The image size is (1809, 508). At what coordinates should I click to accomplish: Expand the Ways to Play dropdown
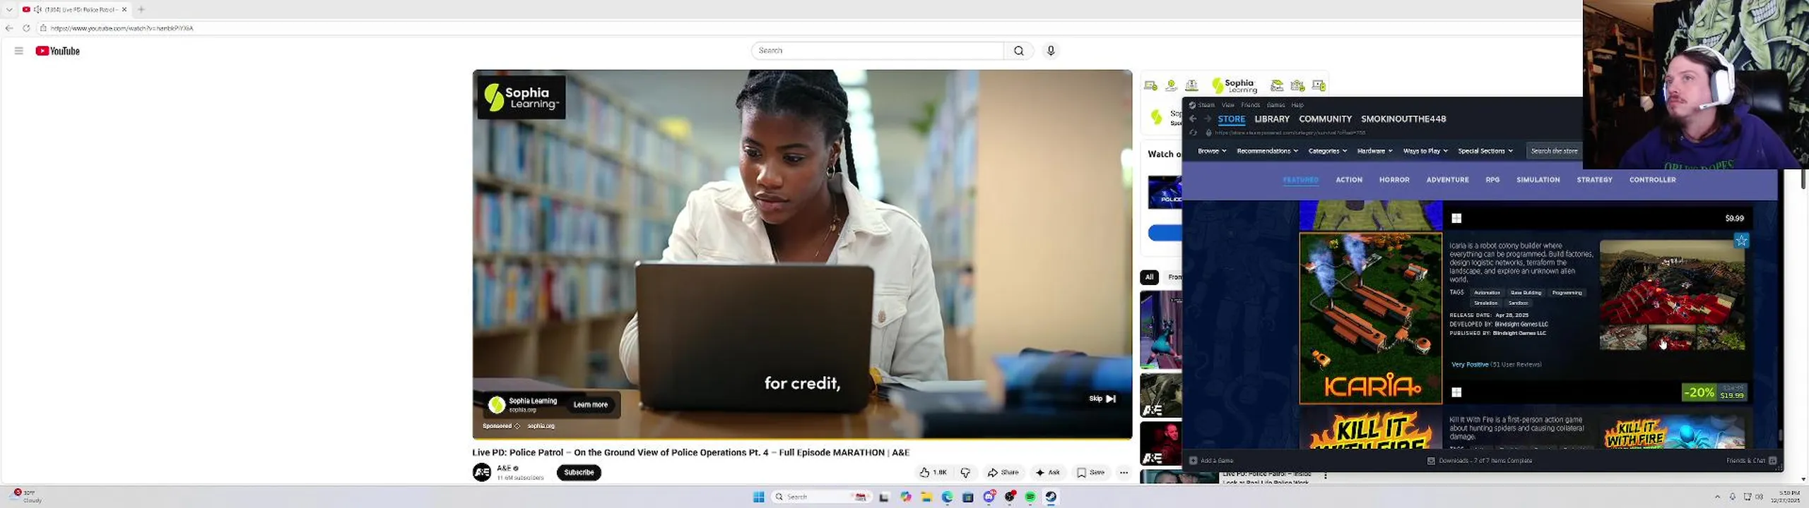coord(1425,151)
